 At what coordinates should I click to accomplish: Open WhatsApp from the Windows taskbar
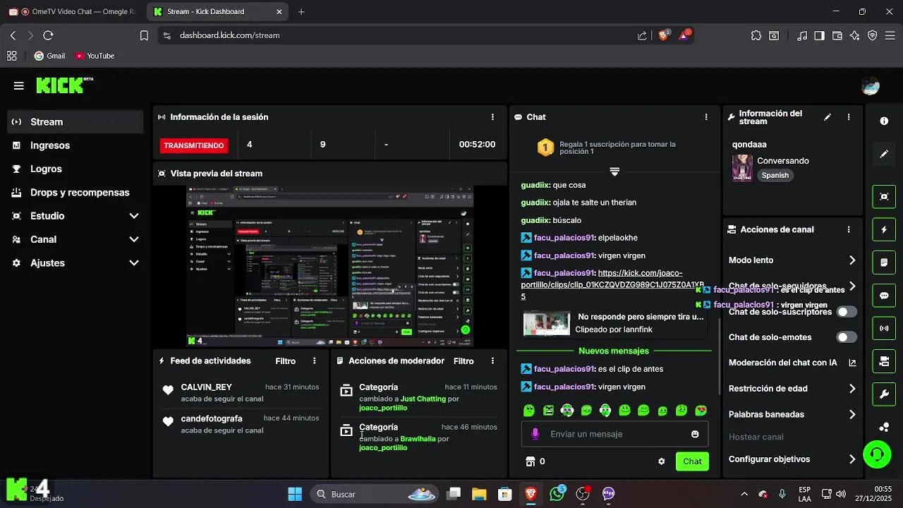[557, 494]
